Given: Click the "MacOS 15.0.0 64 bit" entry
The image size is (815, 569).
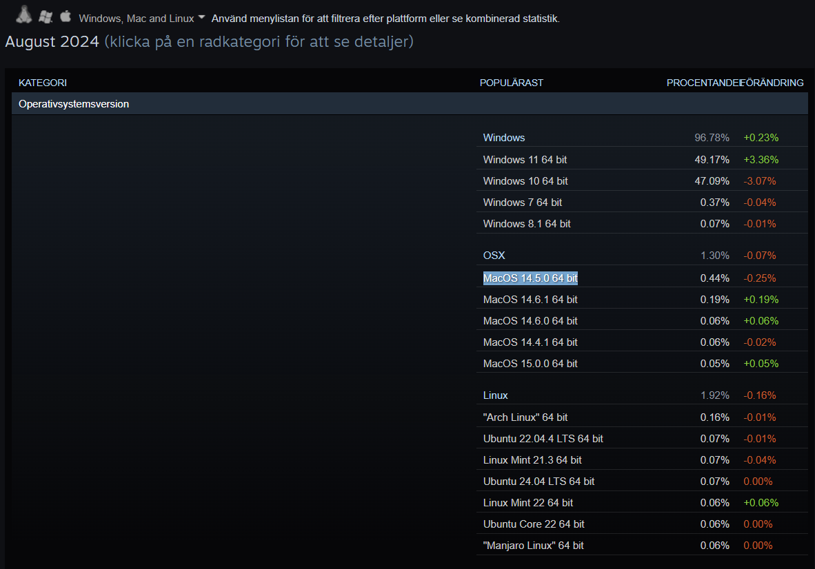Looking at the screenshot, I should tap(531, 363).
